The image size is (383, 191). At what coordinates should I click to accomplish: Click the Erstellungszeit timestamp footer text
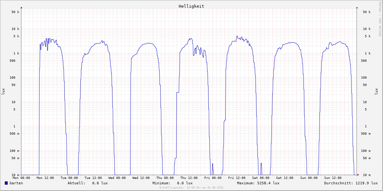point(191,188)
